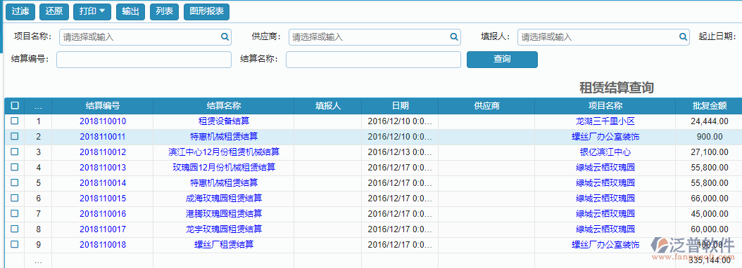Click the 查询 button
The height and width of the screenshot is (268, 742).
coord(502,60)
